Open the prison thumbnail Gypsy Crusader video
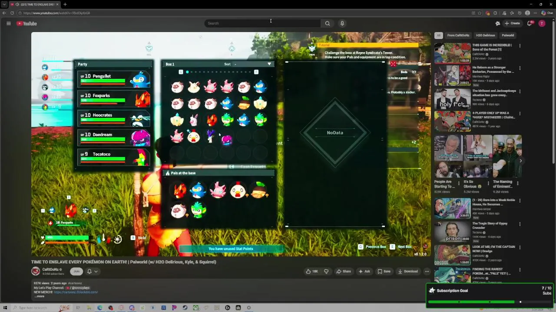Screen dimensions: 556x312 (x=452, y=232)
